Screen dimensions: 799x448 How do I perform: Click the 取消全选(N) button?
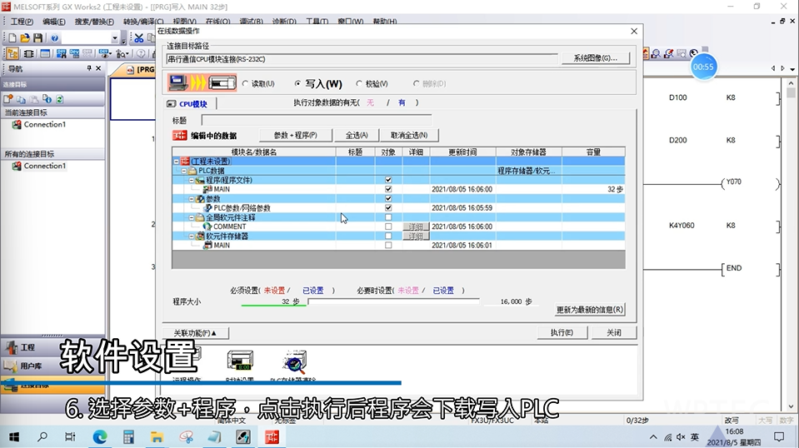tap(409, 136)
